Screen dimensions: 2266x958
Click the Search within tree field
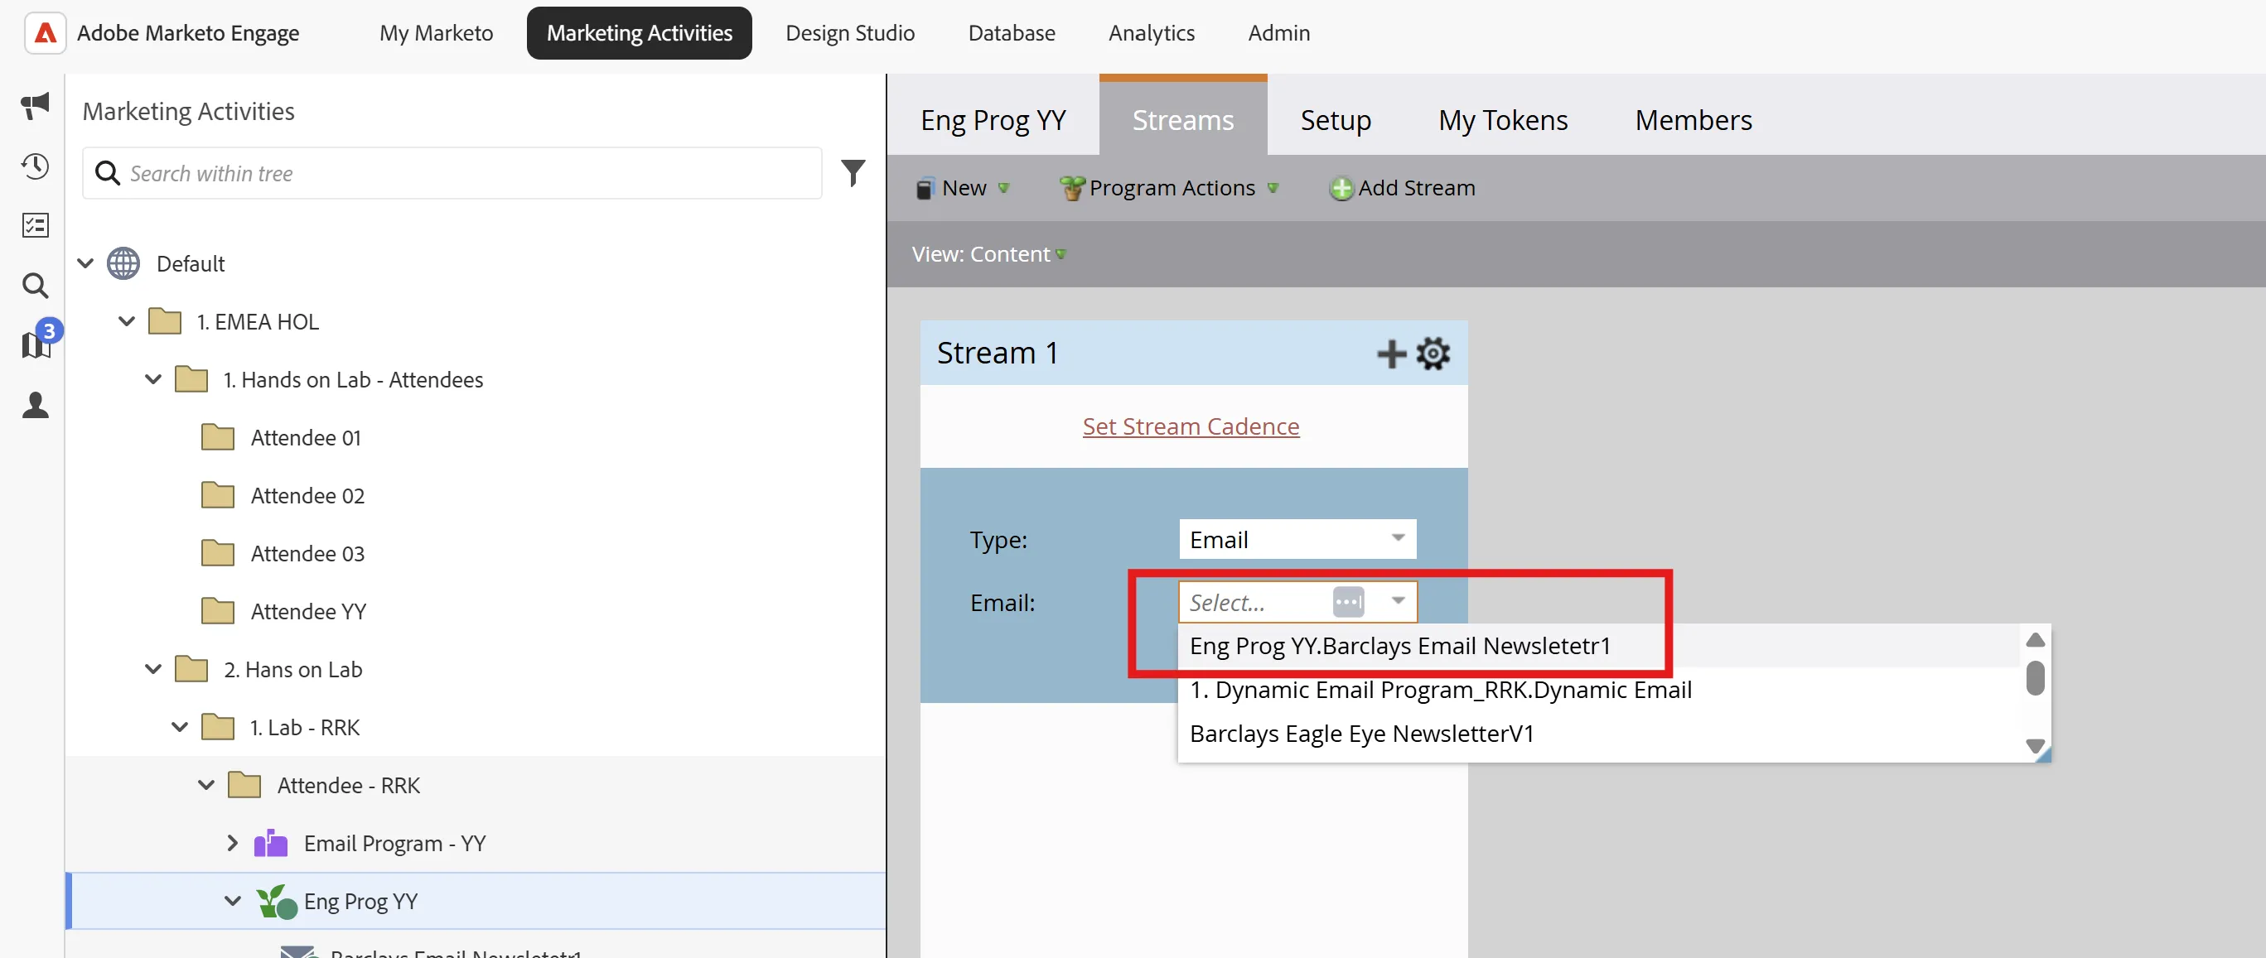point(452,173)
